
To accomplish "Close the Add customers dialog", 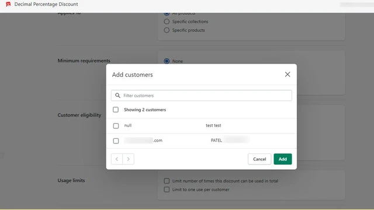I will [x=288, y=74].
